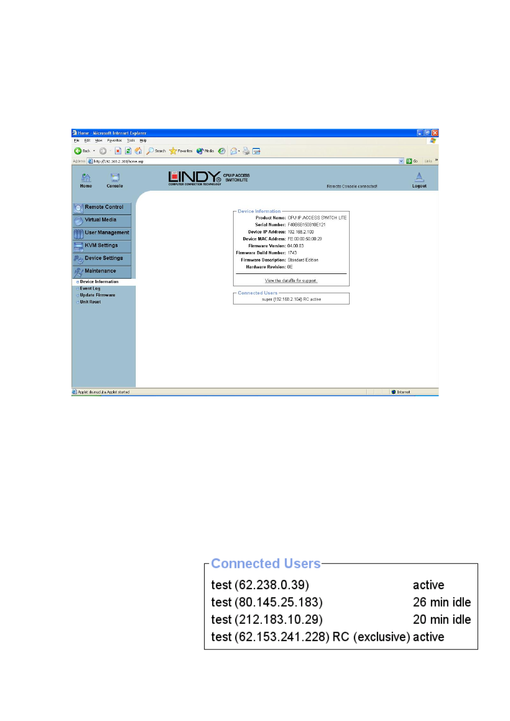Open the Back button history dropdown arrow
Image resolution: width=510 pixels, height=721 pixels.
coord(94,151)
